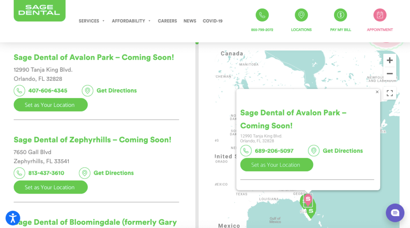The height and width of the screenshot is (228, 410).
Task: Expand the Services menu arrow
Action: tap(104, 21)
